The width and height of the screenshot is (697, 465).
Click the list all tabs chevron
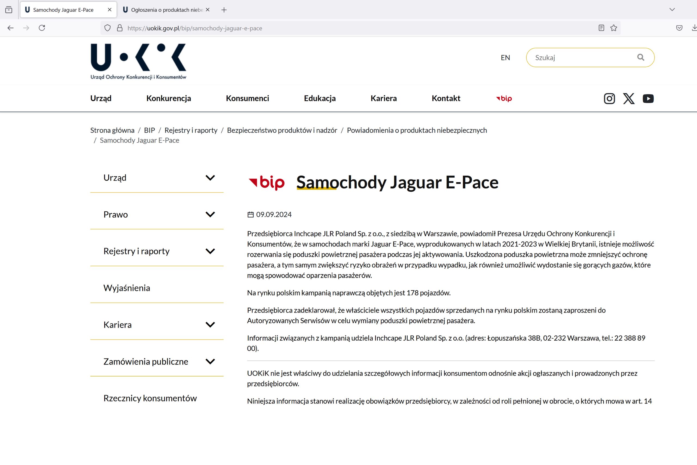(x=672, y=10)
